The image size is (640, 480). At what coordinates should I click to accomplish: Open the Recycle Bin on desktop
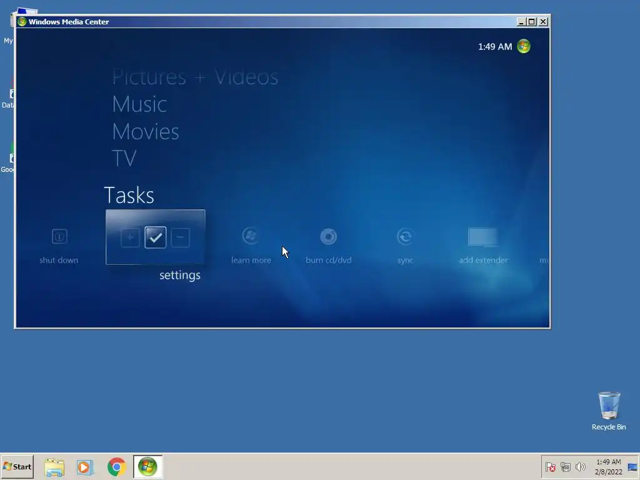click(x=609, y=411)
